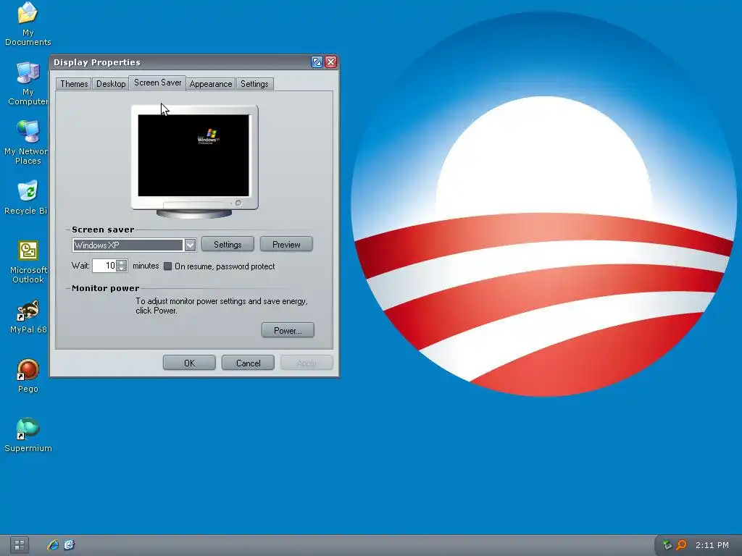Select the Screen Saver tab

tap(157, 83)
